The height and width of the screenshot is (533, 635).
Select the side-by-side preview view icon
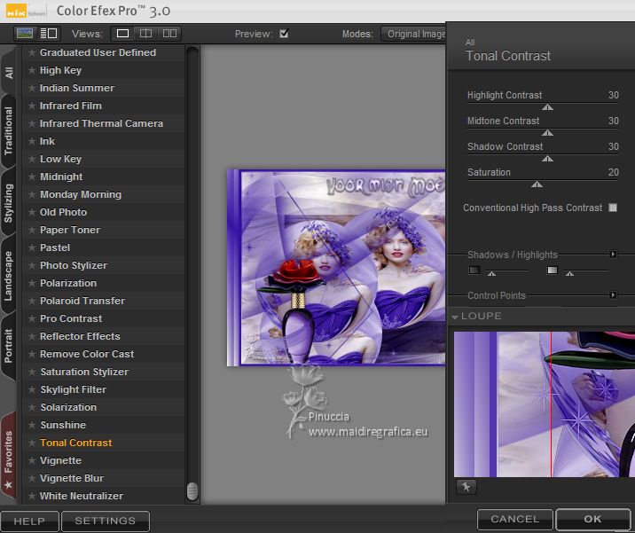point(169,34)
